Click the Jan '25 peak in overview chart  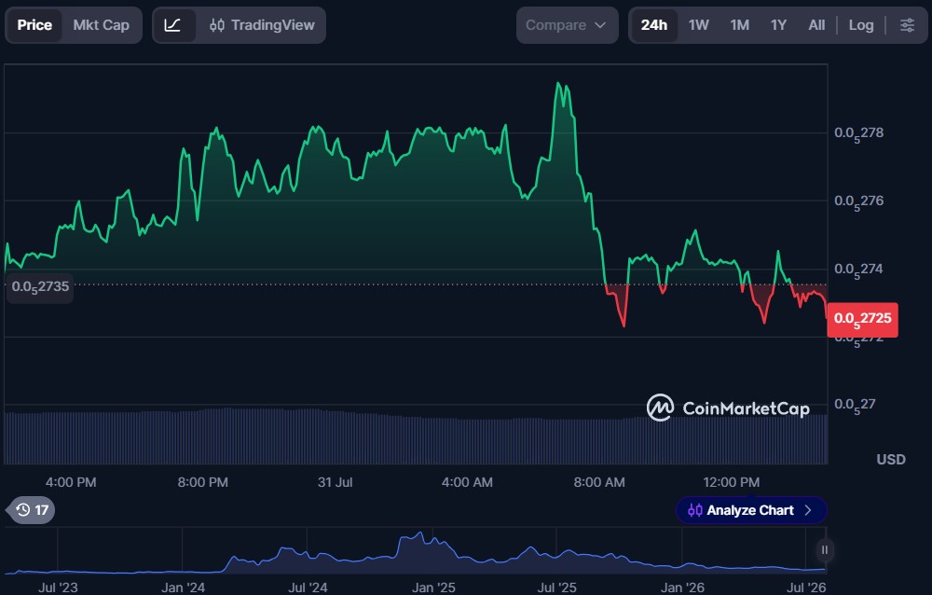(420, 533)
